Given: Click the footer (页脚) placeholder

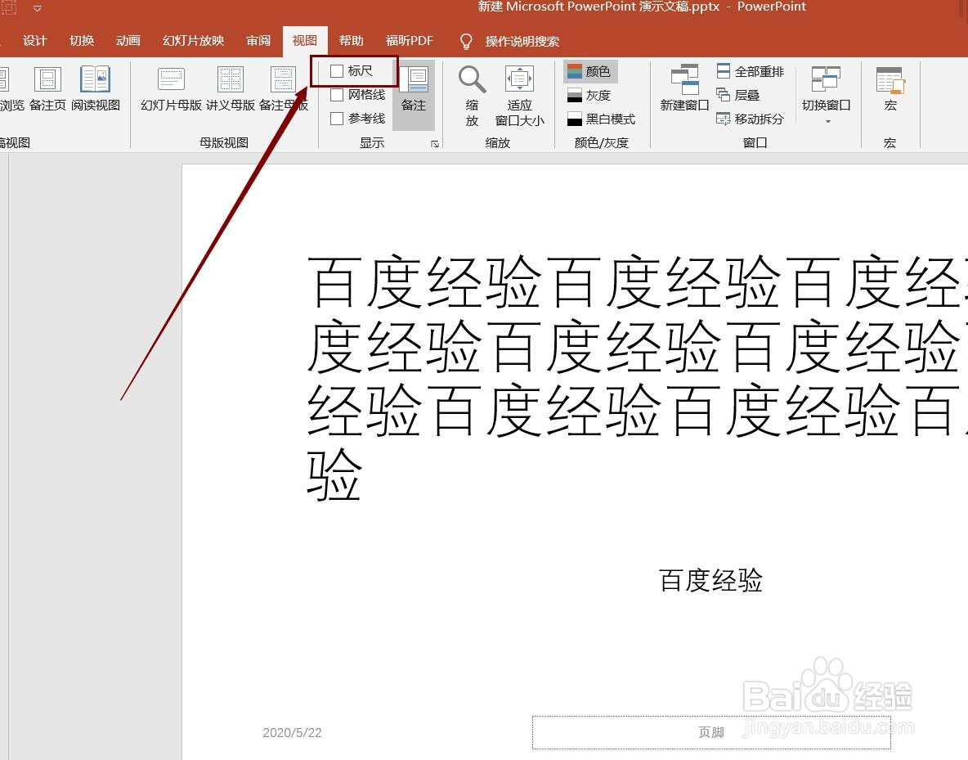Looking at the screenshot, I should [x=711, y=732].
